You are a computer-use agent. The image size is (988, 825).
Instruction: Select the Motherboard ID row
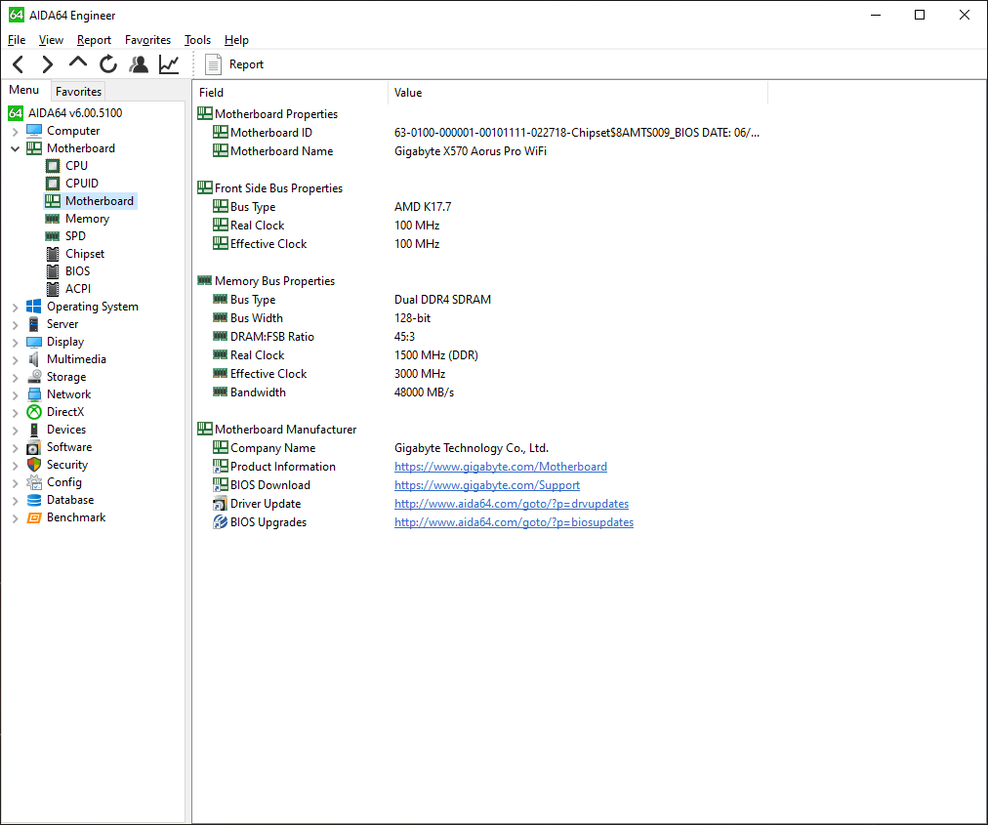[479, 133]
